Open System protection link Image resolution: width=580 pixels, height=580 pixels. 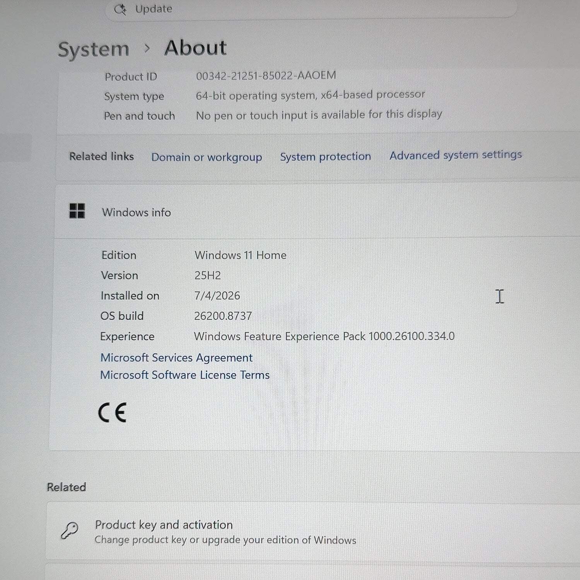[325, 156]
